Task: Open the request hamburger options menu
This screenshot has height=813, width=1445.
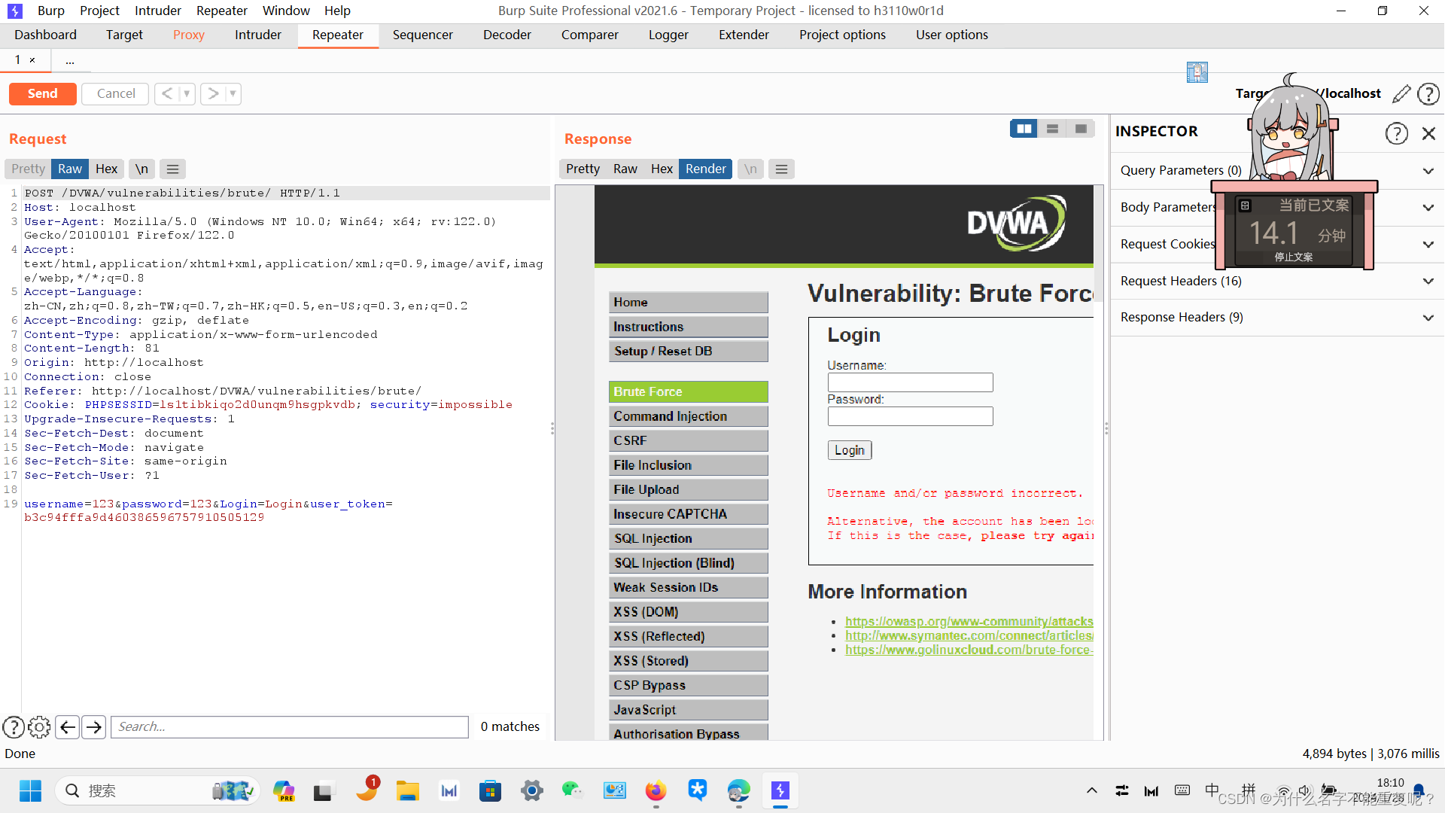Action: [x=172, y=169]
